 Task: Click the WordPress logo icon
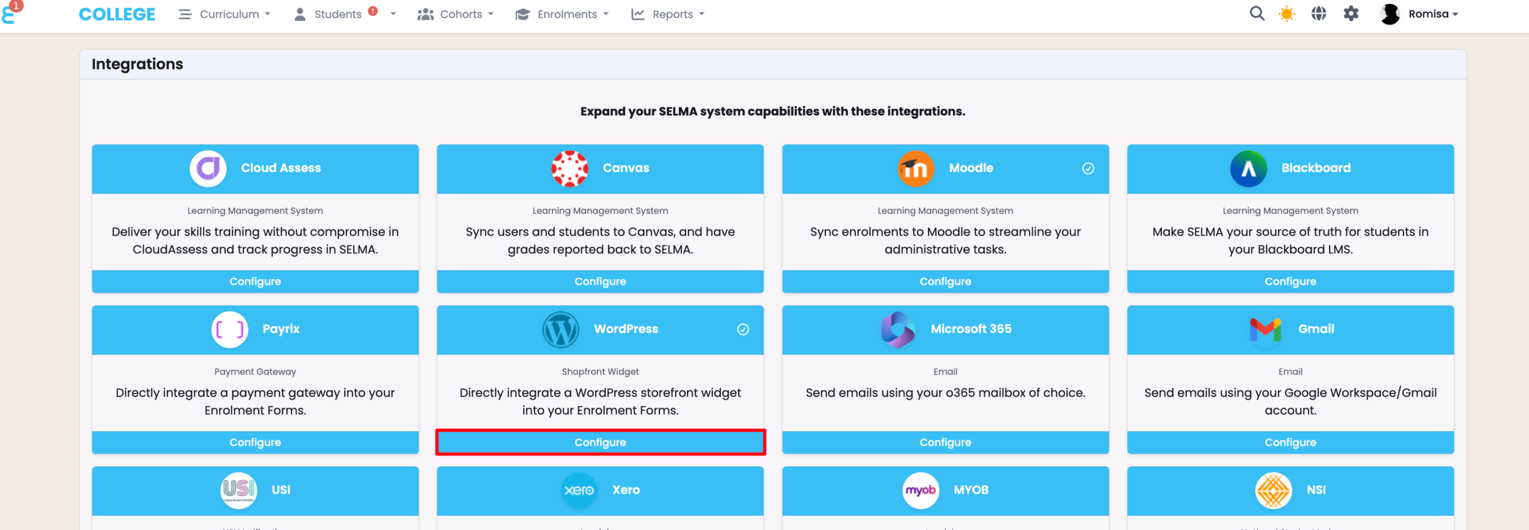coord(560,329)
